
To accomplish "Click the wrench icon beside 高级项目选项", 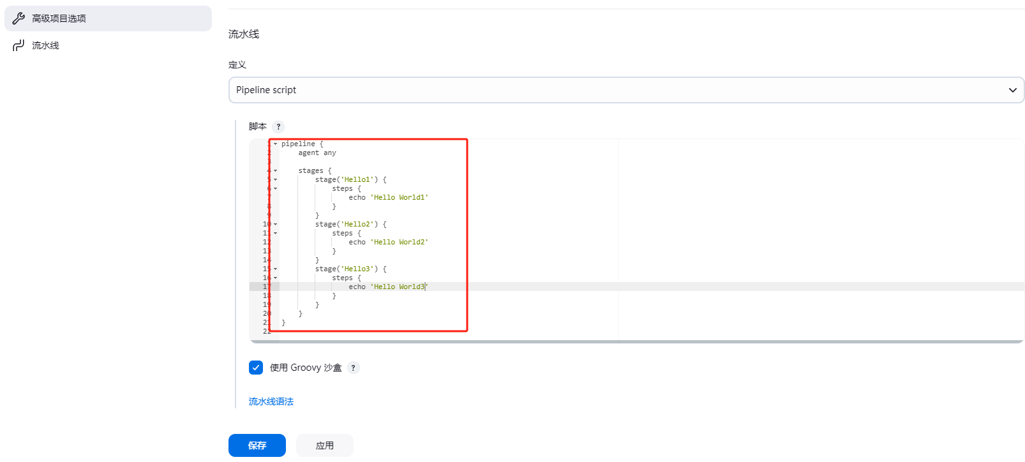I will [x=19, y=19].
